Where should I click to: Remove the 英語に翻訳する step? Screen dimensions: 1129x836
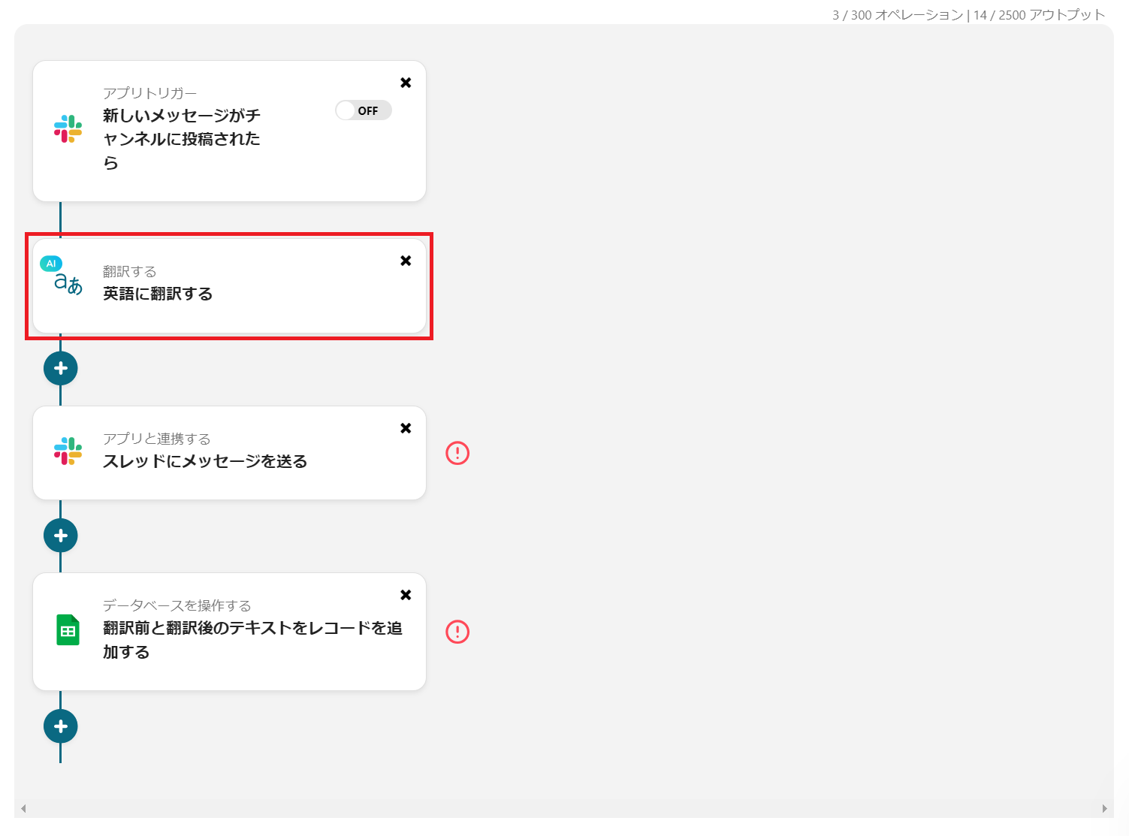tap(406, 261)
